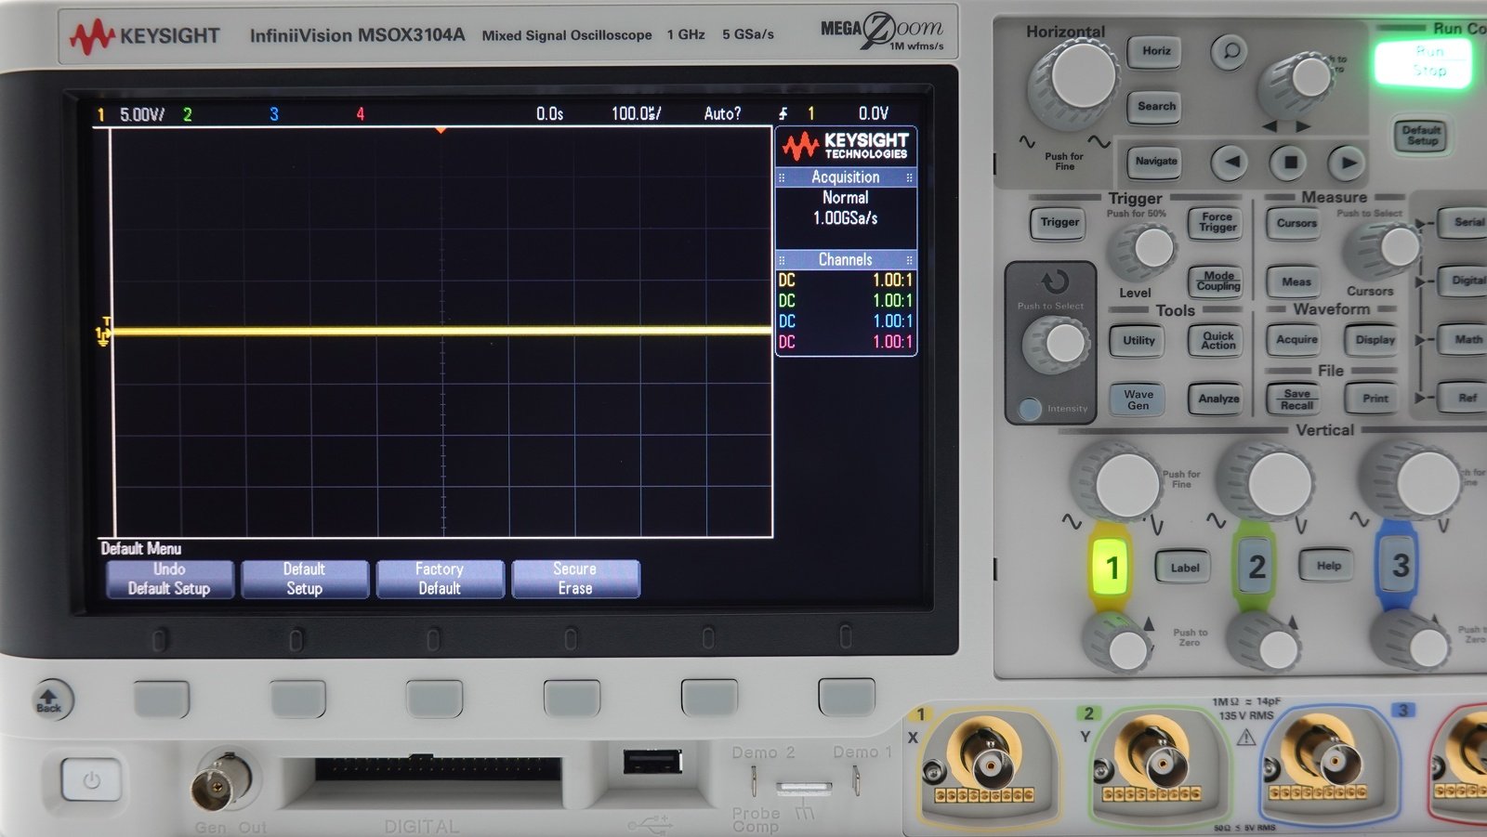This screenshot has width=1487, height=837.
Task: Toggle the Wave Gen key
Action: tap(1138, 400)
